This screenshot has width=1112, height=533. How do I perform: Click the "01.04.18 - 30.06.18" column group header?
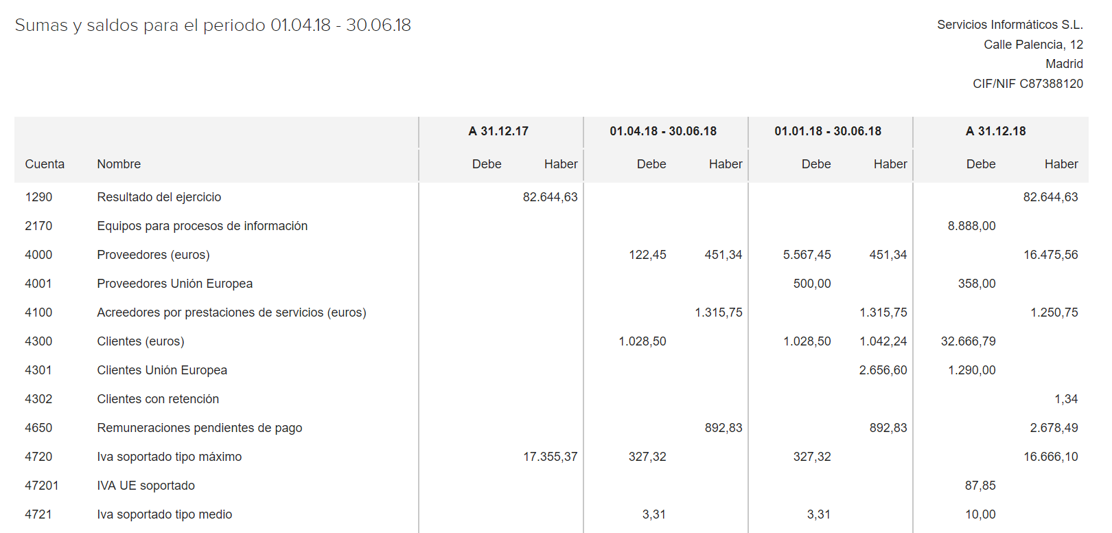coord(663,131)
